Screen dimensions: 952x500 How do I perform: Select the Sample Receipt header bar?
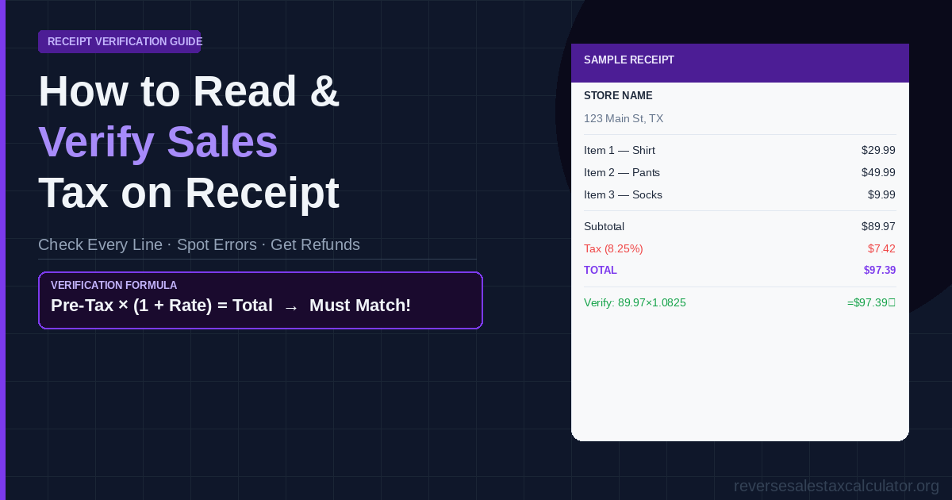pyautogui.click(x=740, y=63)
